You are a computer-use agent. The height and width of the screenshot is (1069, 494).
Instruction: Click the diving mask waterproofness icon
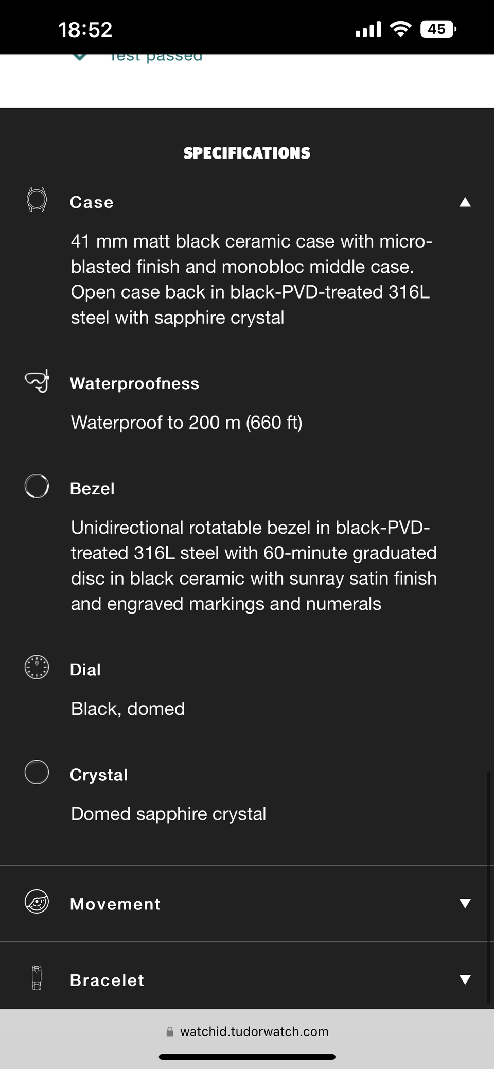pyautogui.click(x=37, y=381)
